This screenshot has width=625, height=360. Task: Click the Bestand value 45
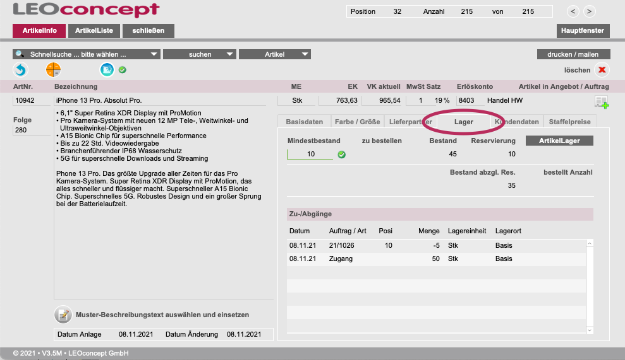pos(452,154)
